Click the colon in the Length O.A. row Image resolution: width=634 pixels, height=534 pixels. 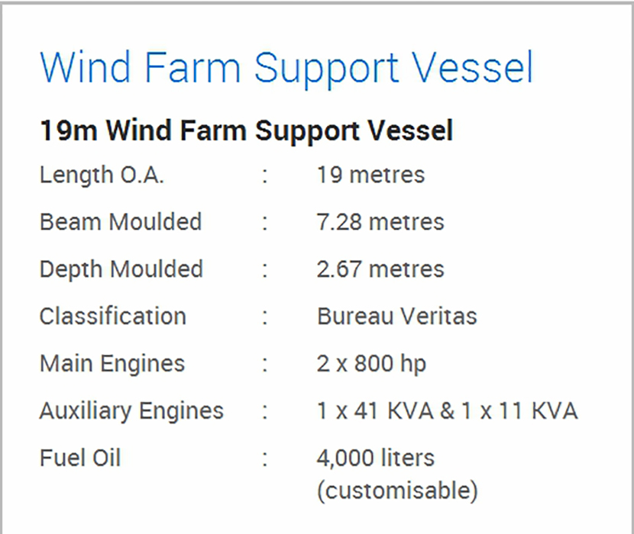coord(265,175)
